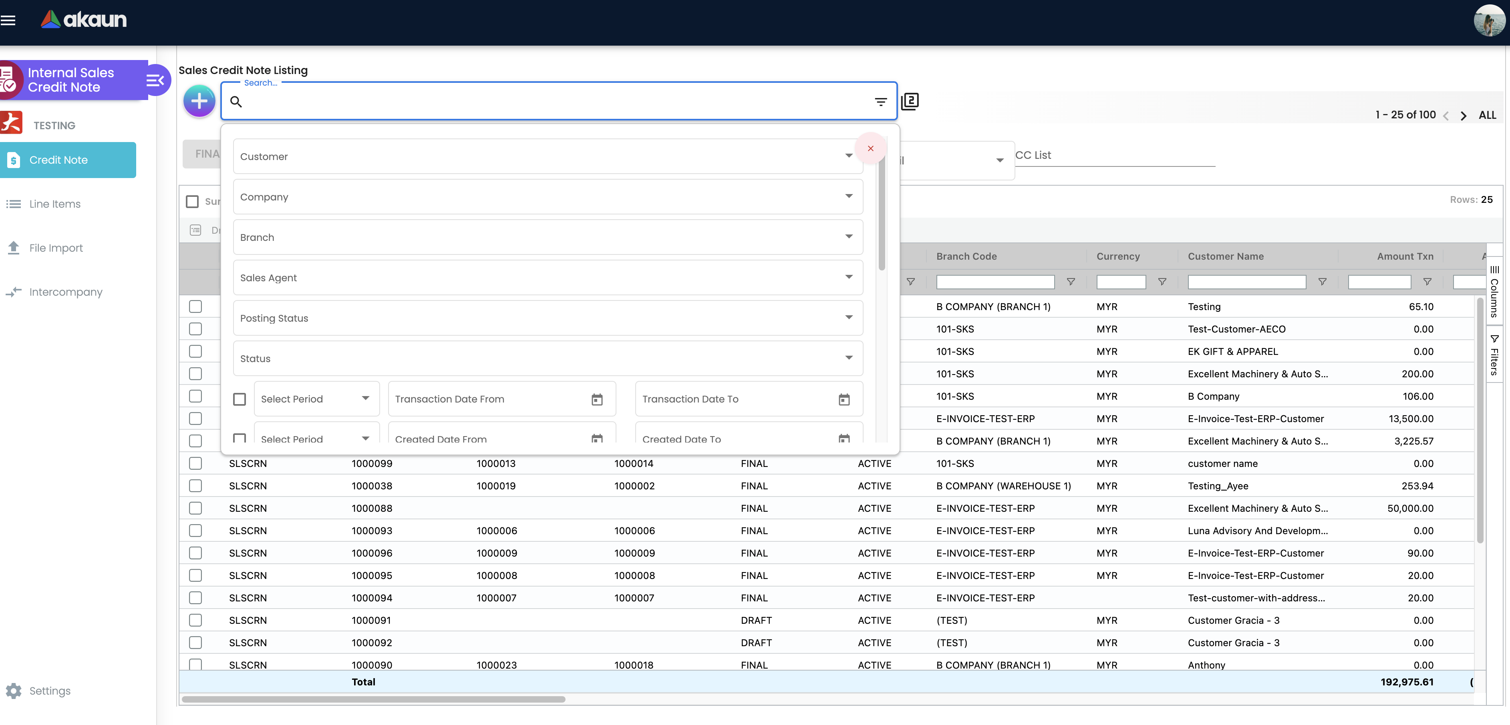Focus the Branch Code filter text box
Screen dimensions: 1510x725
(995, 282)
